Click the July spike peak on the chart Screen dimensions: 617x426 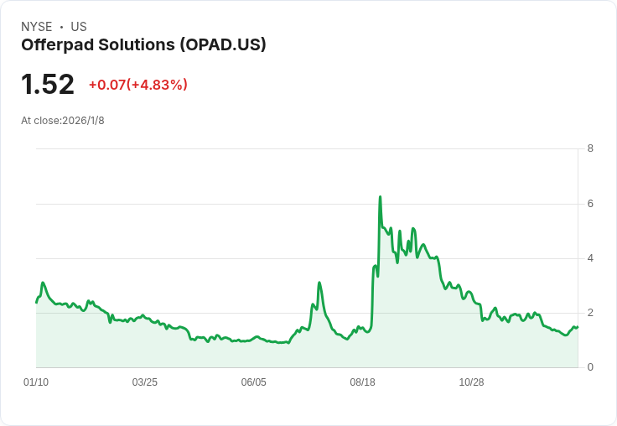point(319,283)
